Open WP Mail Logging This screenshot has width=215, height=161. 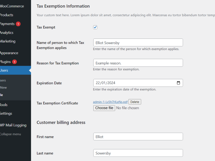pos(13,125)
